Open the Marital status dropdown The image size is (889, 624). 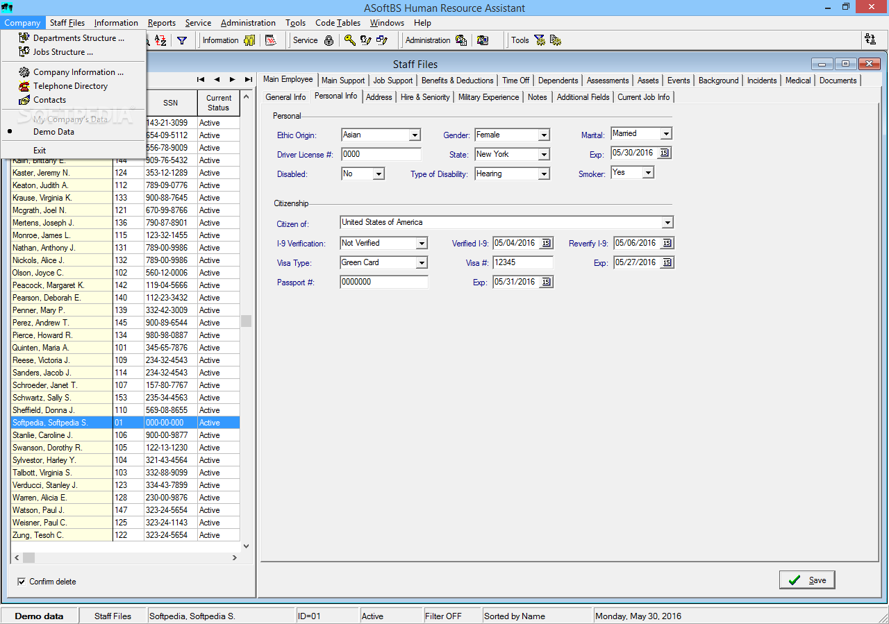(665, 134)
